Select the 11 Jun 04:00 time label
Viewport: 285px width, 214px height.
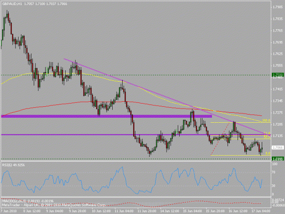tap(124, 211)
